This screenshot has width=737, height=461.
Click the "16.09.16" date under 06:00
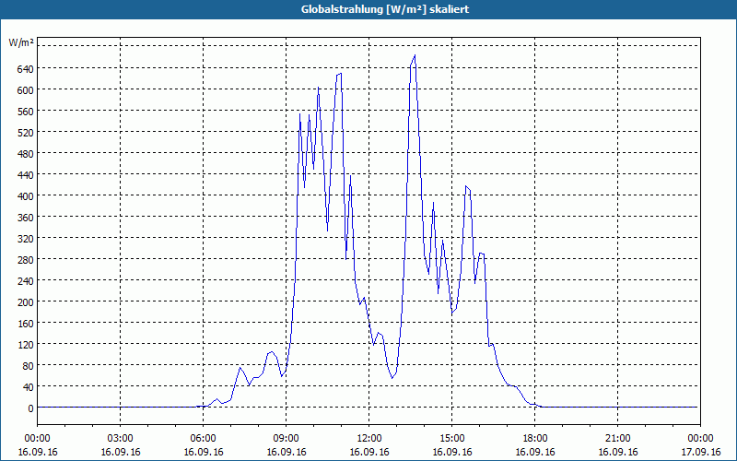point(203,452)
